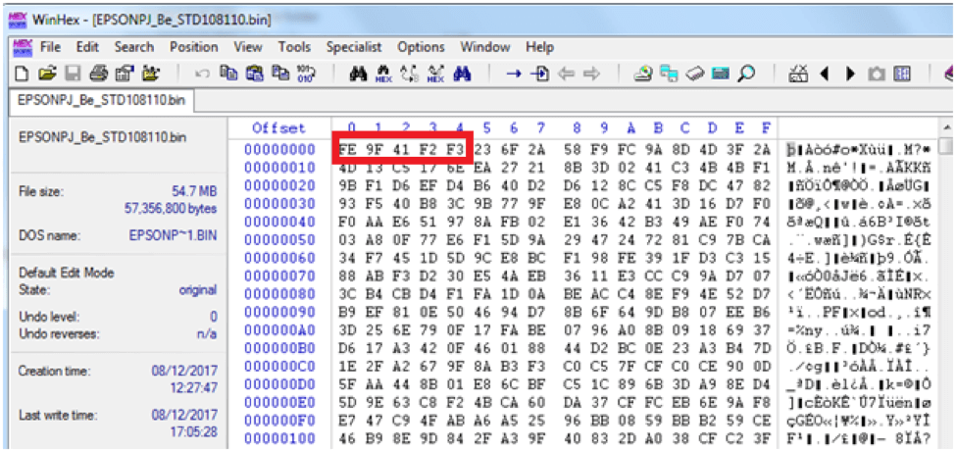Click the Print icon

[x=97, y=75]
